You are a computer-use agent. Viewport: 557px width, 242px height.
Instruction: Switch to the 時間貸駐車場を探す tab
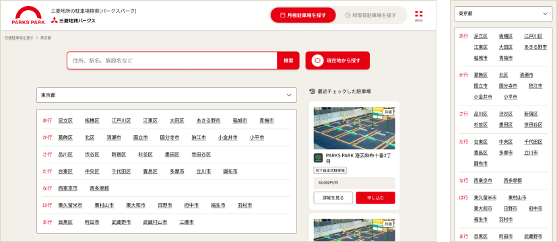[x=370, y=15]
